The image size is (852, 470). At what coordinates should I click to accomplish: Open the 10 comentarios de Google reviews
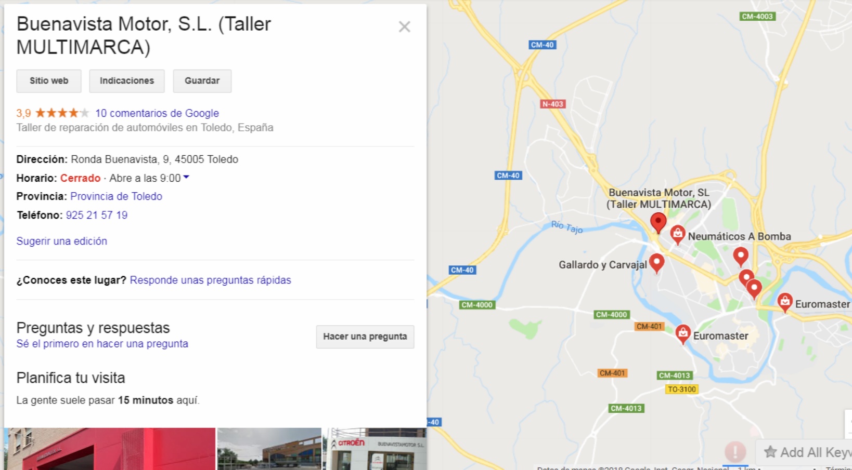pyautogui.click(x=157, y=113)
